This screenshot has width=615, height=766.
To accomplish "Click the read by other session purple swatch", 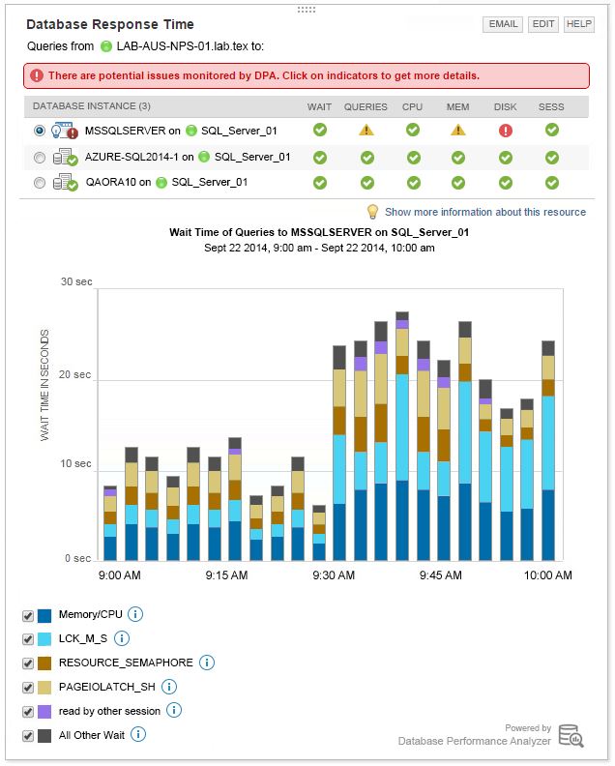I will [x=44, y=712].
